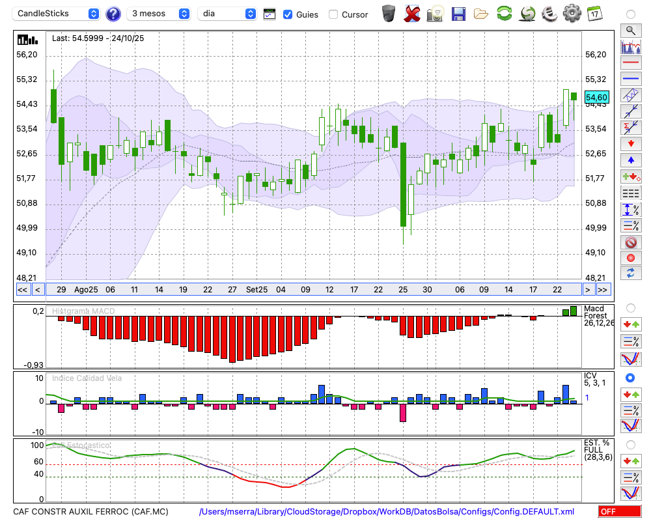
Task: Open the settings gear icon
Action: (572, 13)
